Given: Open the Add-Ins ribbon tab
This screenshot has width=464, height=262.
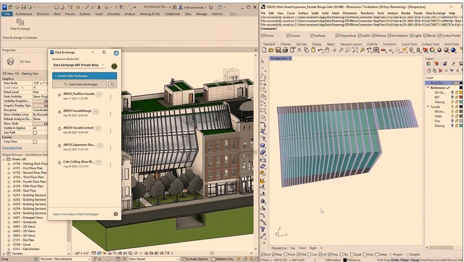Looking at the screenshot, I should pos(217,14).
